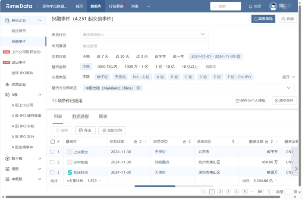Switch to the 图表 tab

coord(103,117)
